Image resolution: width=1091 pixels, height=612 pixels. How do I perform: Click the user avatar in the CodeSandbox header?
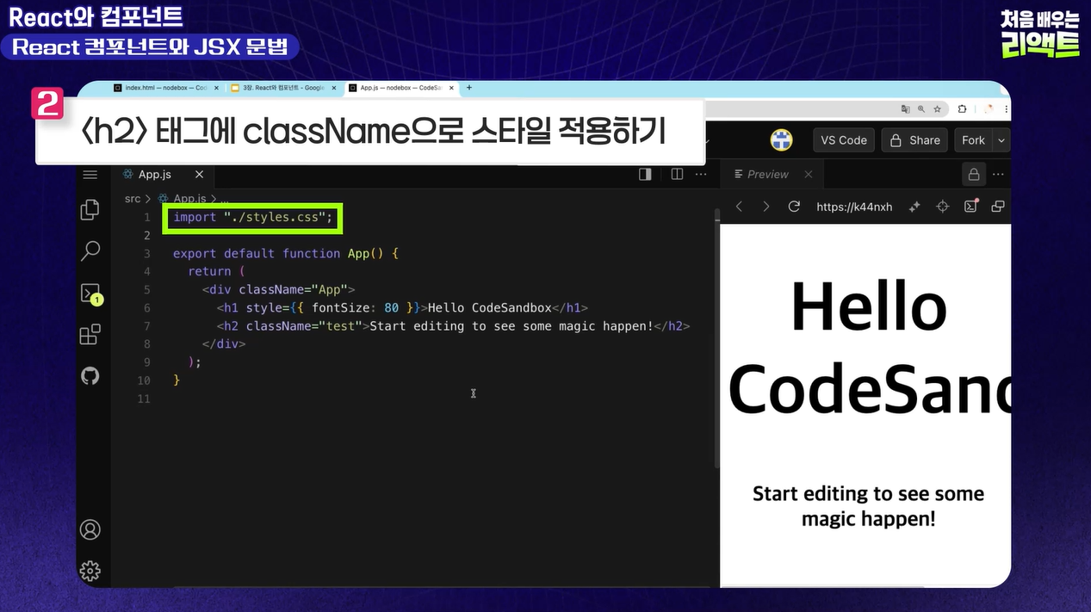[781, 140]
